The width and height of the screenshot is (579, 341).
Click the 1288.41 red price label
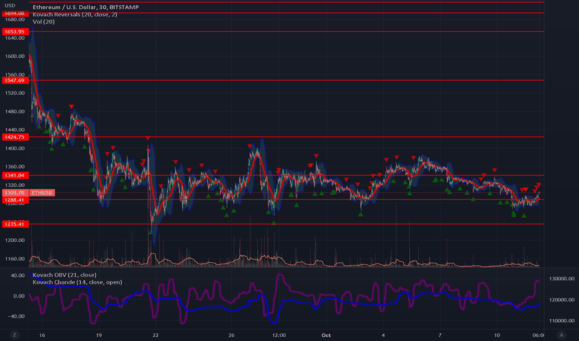pyautogui.click(x=15, y=200)
